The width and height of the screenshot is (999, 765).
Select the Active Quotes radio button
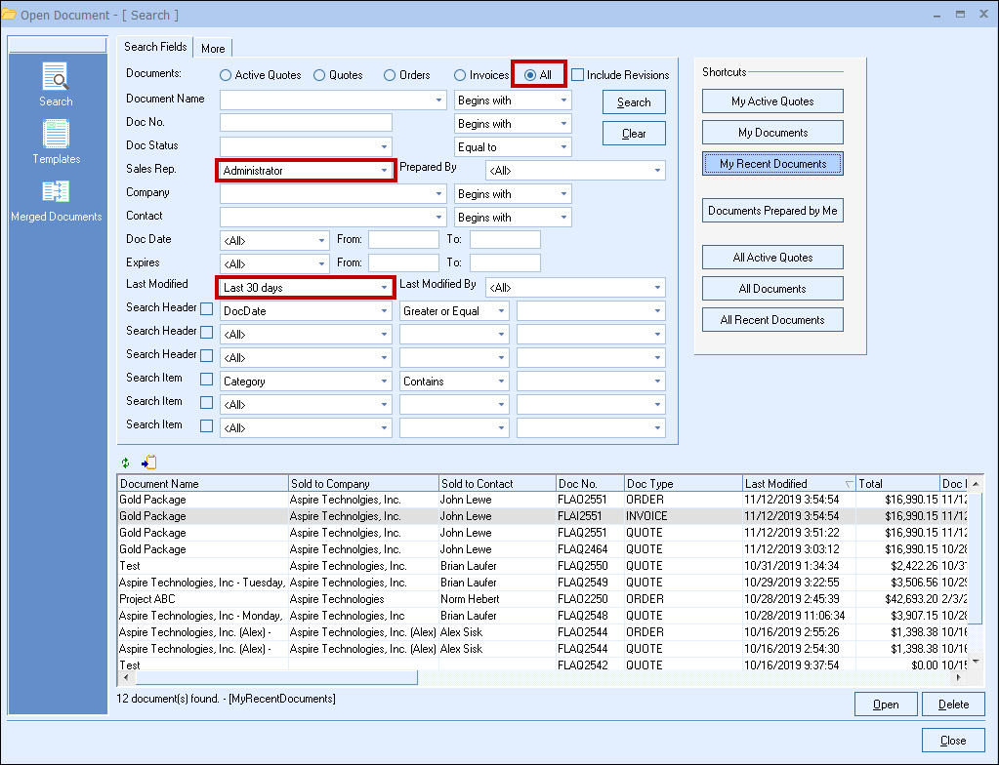pyautogui.click(x=226, y=75)
